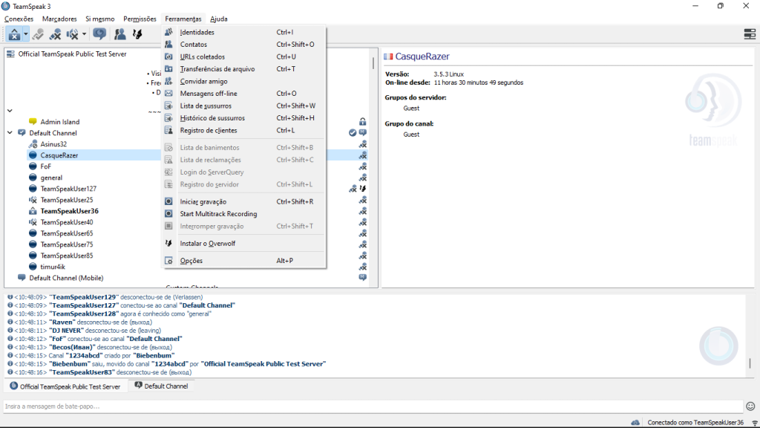Click the Overwolf wolf icon on toolbar
The image size is (760, 428).
pyautogui.click(x=137, y=33)
